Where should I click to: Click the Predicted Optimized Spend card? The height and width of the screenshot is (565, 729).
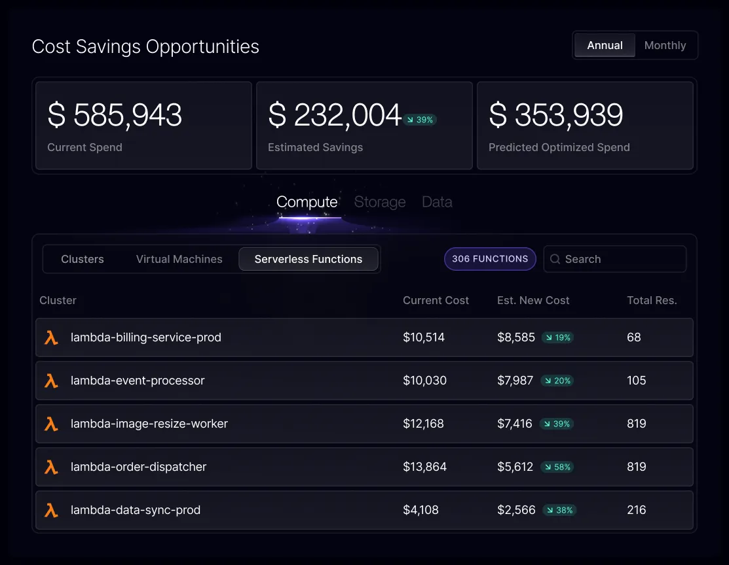point(585,126)
